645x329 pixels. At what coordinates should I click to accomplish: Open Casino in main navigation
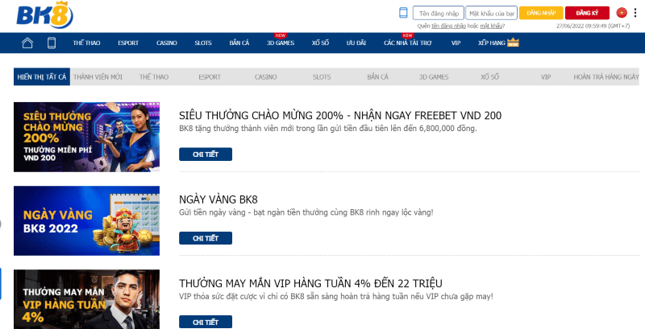tap(167, 43)
